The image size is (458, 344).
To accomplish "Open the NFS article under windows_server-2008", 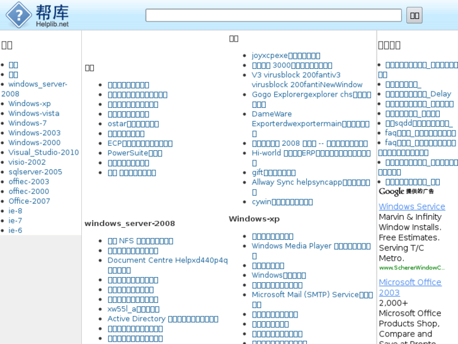I will 140,241.
